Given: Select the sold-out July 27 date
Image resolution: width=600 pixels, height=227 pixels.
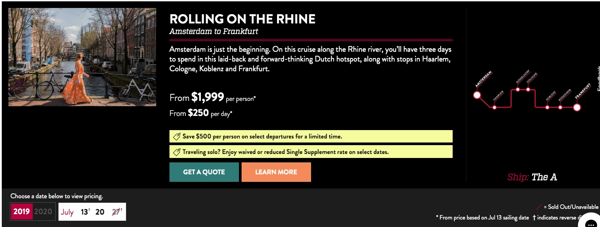Looking at the screenshot, I should click(x=116, y=212).
